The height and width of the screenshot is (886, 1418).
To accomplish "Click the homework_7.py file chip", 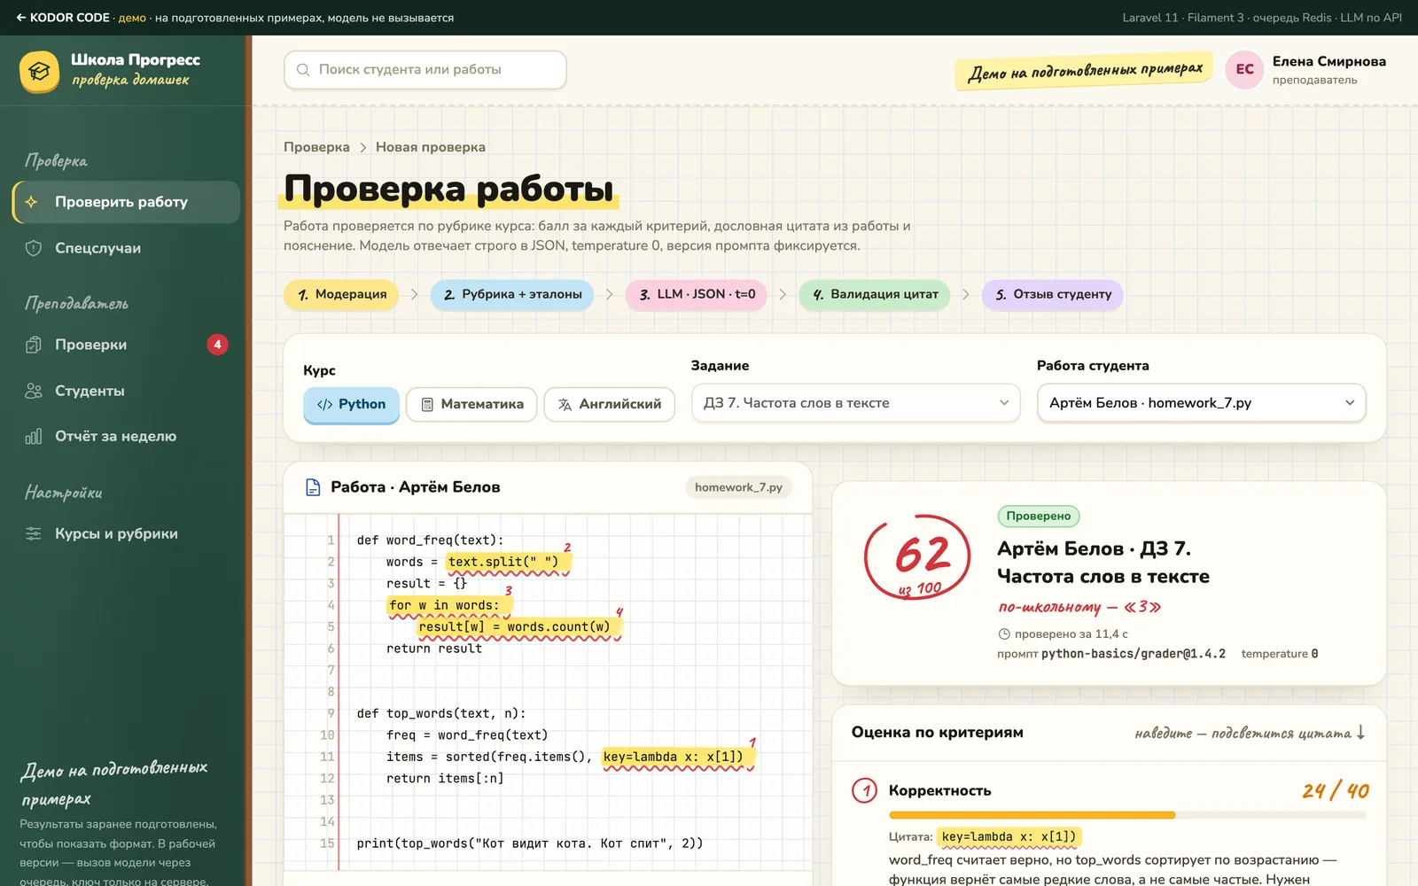I will pos(738,487).
